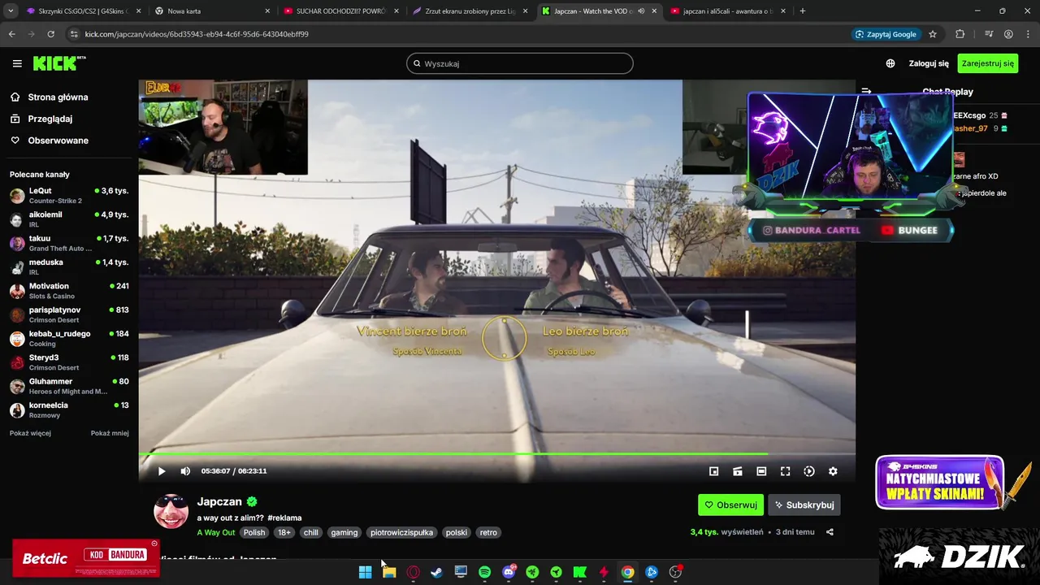Viewport: 1040px width, 585px height.
Task: Click Zaloguj się login link
Action: [x=929, y=63]
